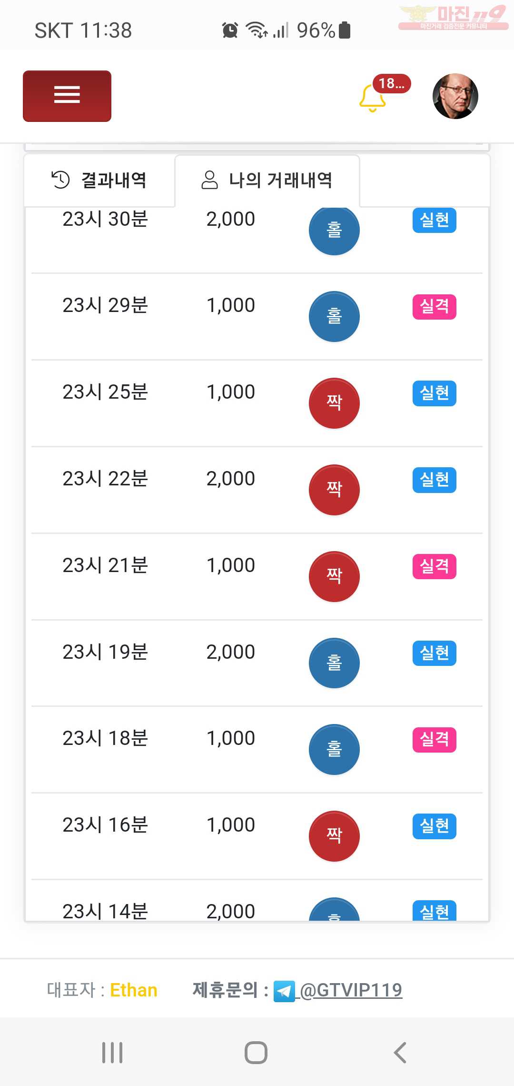Open Android recent apps button
Screen dimensions: 514x1086
[x=112, y=1053]
